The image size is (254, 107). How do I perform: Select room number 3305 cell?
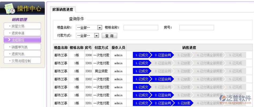pyautogui.click(x=89, y=63)
